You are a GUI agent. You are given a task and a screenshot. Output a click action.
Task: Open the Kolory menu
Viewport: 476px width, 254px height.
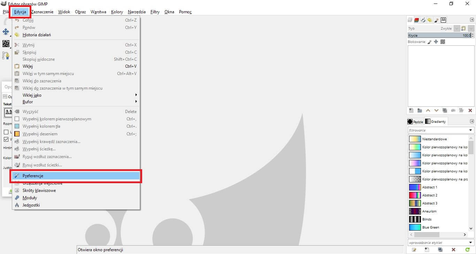117,12
